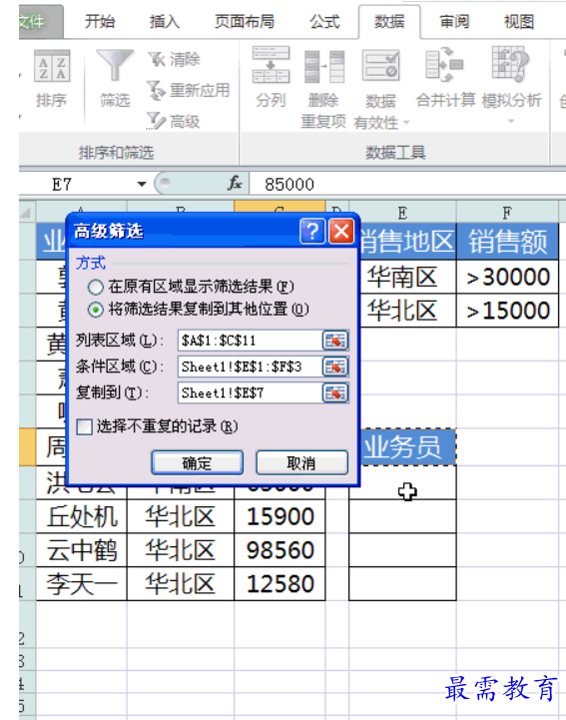Click the select-all corner of worksheet
The width and height of the screenshot is (566, 720).
point(27,212)
